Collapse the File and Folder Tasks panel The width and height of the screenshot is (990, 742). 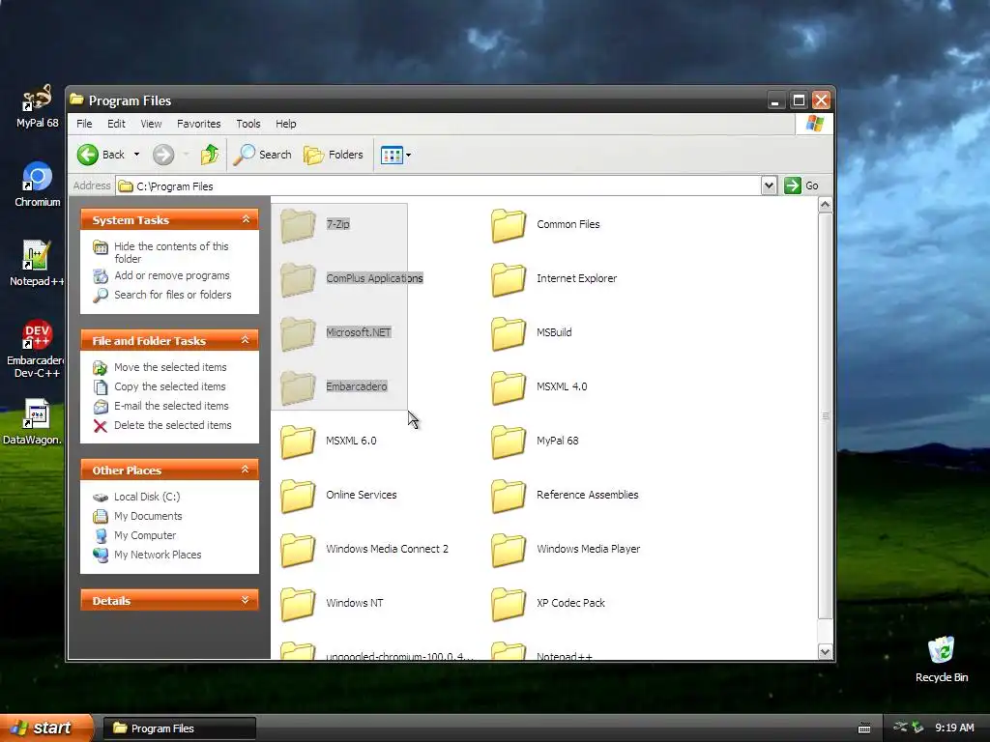pyautogui.click(x=246, y=340)
